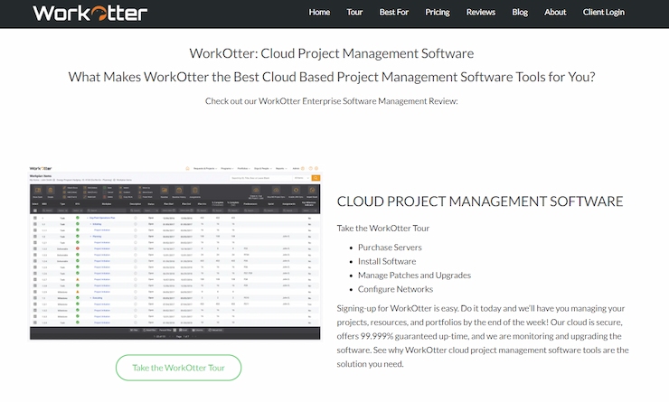669x402 pixels.
Task: Visit the Blog from the header
Action: click(520, 13)
